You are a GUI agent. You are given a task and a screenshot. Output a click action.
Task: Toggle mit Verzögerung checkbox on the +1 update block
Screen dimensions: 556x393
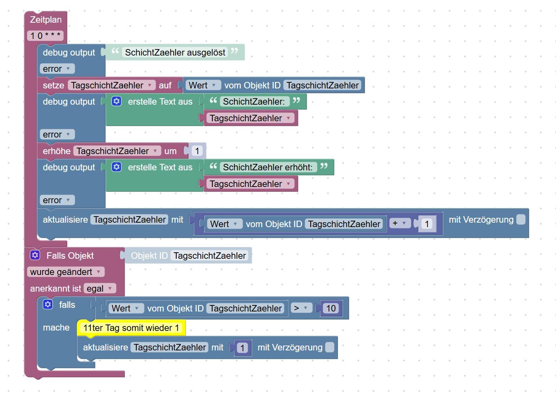coord(521,219)
